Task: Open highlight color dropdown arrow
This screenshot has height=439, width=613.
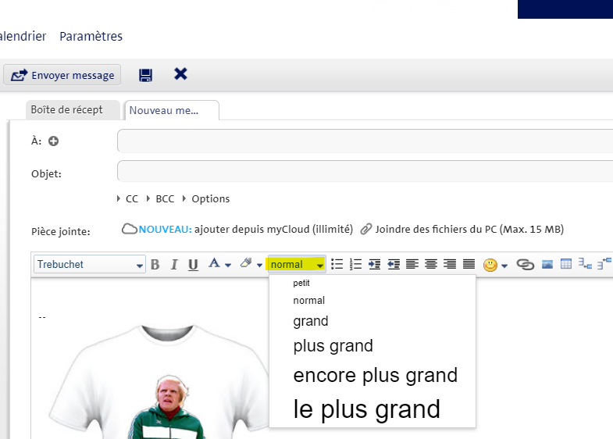Action: [259, 265]
